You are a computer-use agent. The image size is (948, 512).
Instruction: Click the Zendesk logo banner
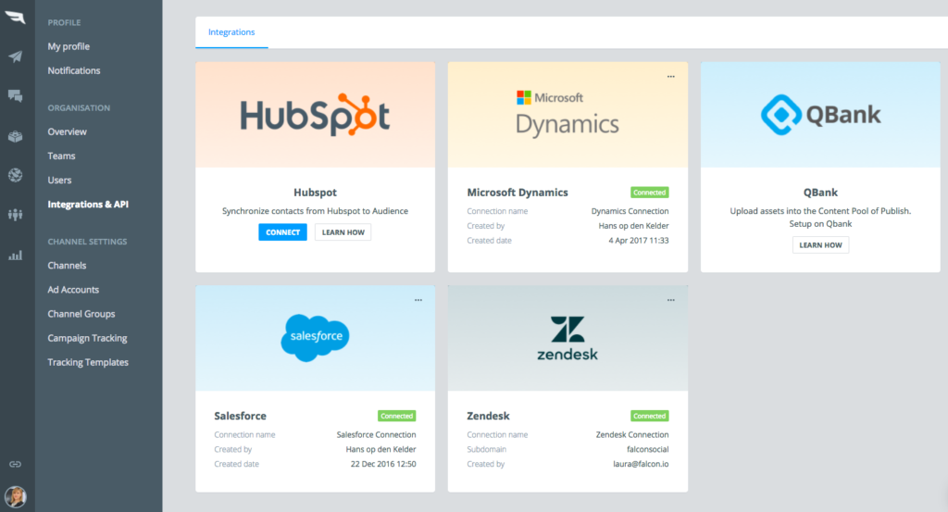[568, 338]
